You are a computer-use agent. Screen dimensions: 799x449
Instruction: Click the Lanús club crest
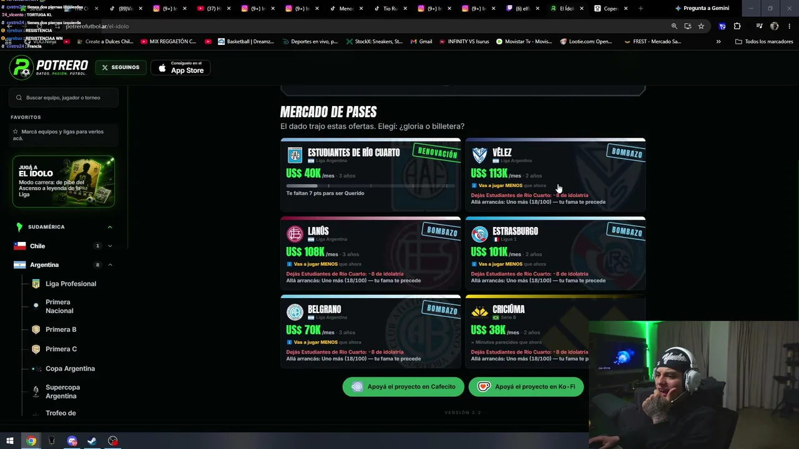click(295, 234)
